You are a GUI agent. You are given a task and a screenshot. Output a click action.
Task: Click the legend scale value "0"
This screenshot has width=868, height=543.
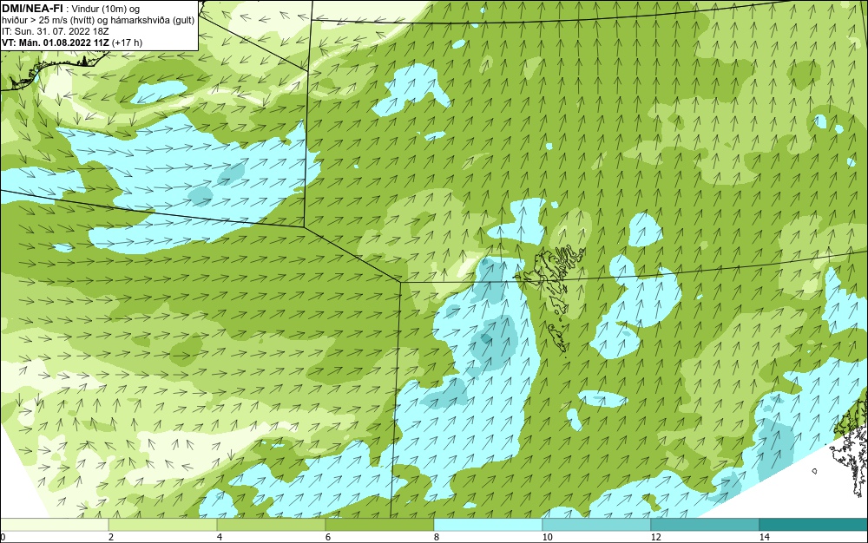3,538
